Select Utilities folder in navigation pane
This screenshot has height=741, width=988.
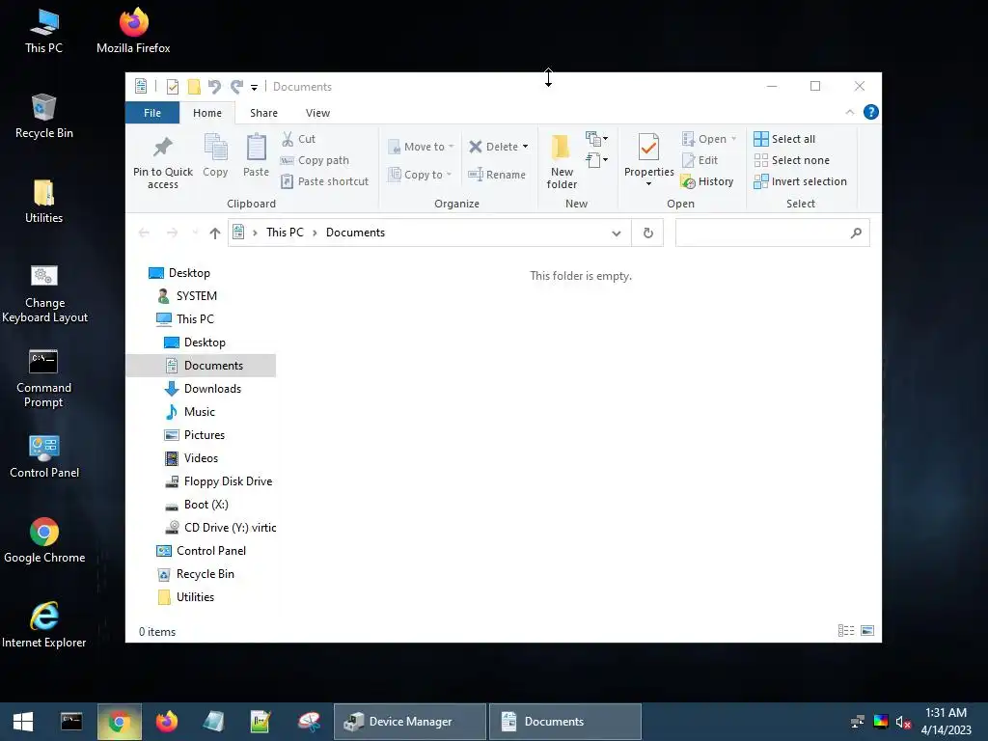195,597
